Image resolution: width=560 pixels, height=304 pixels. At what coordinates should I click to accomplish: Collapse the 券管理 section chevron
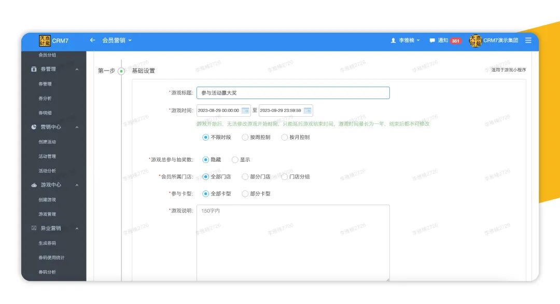77,70
